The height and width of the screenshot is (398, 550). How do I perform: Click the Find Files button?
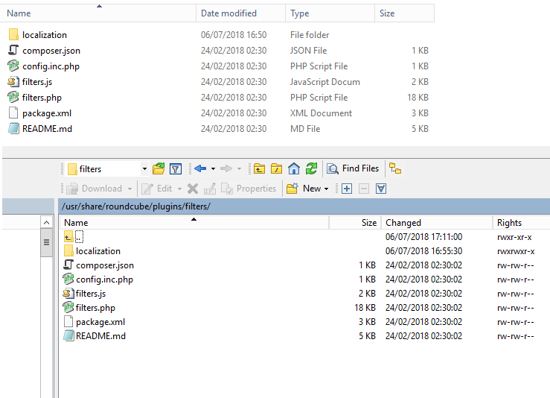pos(354,168)
